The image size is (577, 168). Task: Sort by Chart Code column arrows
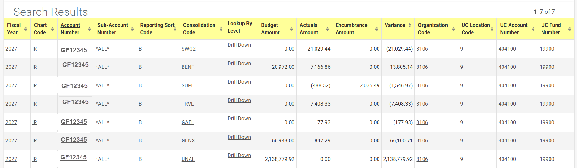(52, 29)
